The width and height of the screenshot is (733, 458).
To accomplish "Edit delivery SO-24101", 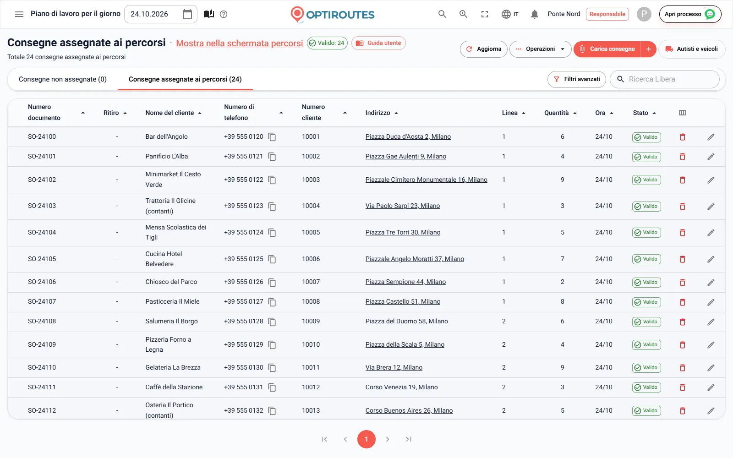I will [711, 157].
